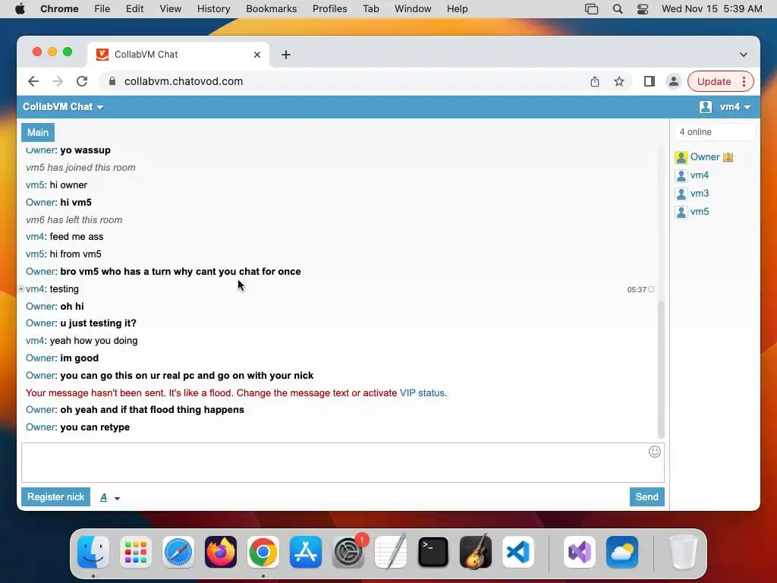
Task: Open the Chrome three-dot menu
Action: 744,81
